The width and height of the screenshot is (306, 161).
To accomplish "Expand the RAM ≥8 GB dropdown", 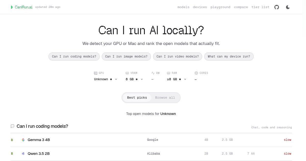I will 177,79.
